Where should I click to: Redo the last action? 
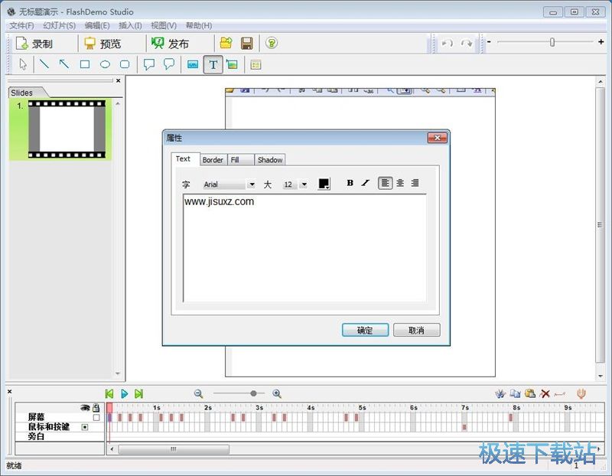(467, 43)
